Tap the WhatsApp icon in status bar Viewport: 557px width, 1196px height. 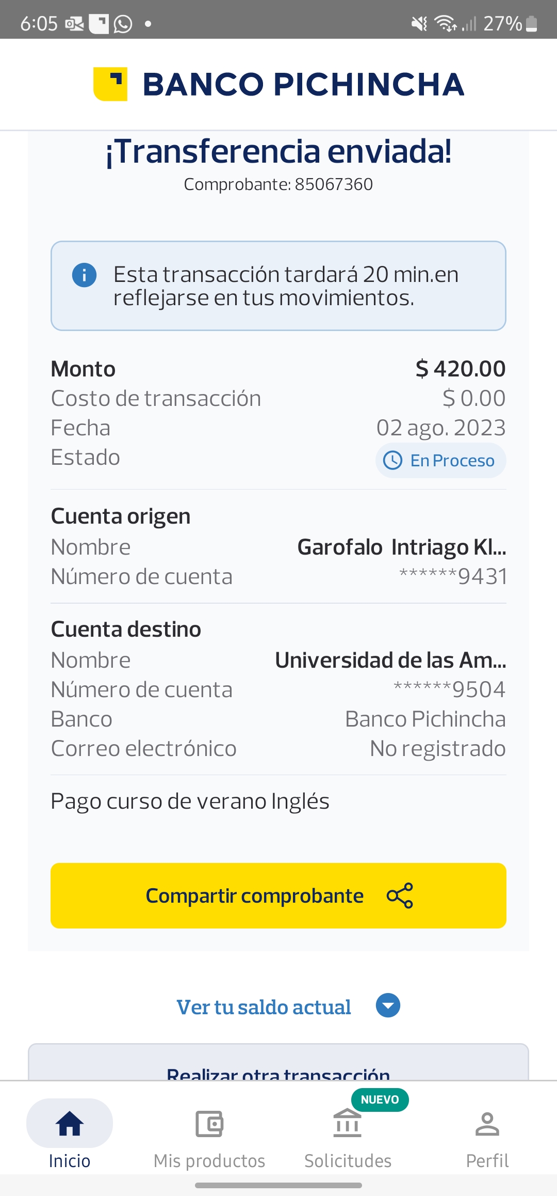coord(123,24)
